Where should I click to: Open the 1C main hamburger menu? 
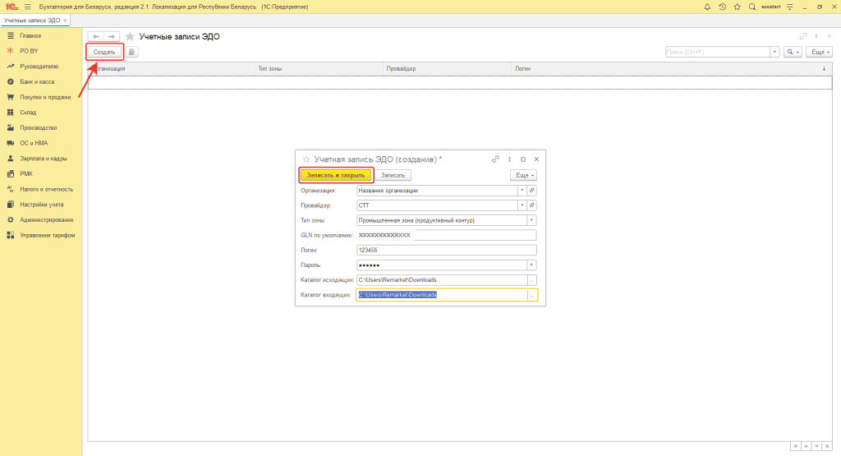[x=27, y=7]
